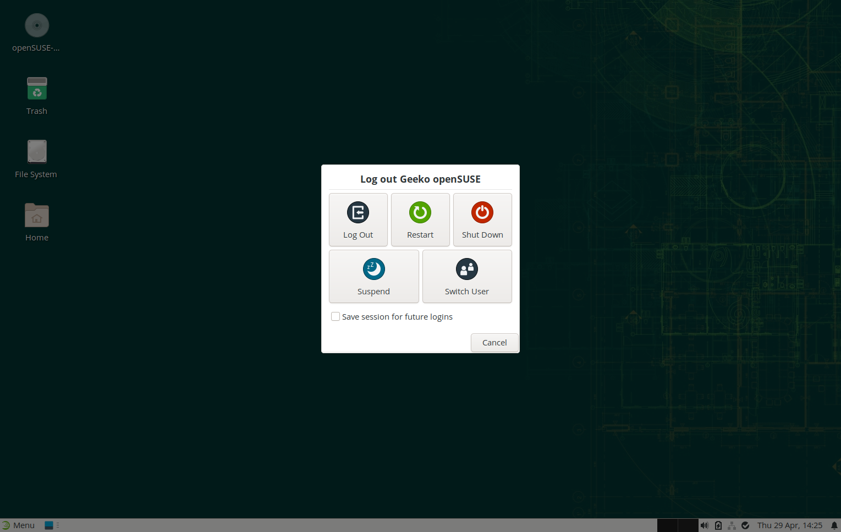The image size is (841, 532).
Task: Open the Menu in the bottom panel
Action: [18, 525]
